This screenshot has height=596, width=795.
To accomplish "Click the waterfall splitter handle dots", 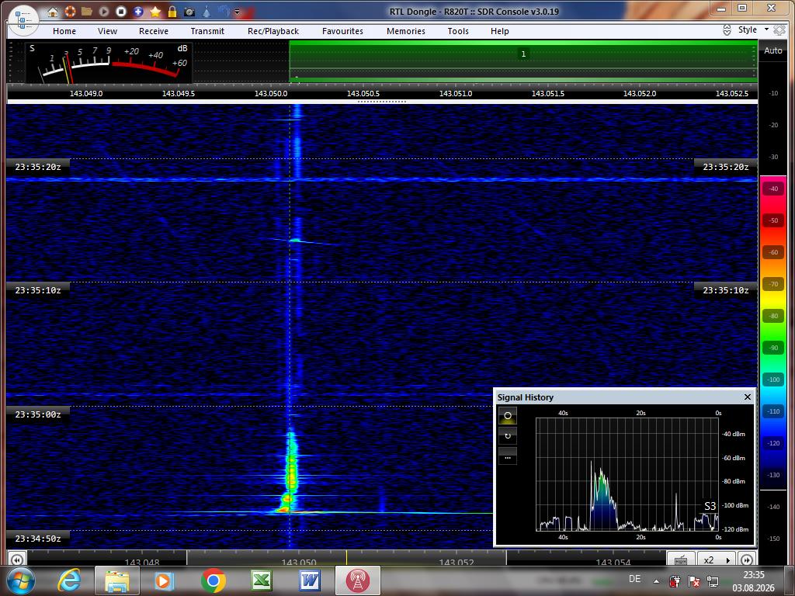I will (x=381, y=102).
